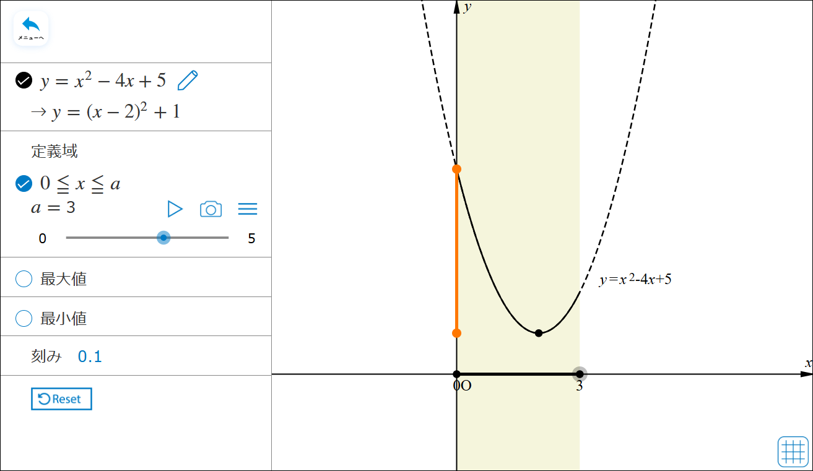
Task: Click the slider handle for a
Action: 163,238
